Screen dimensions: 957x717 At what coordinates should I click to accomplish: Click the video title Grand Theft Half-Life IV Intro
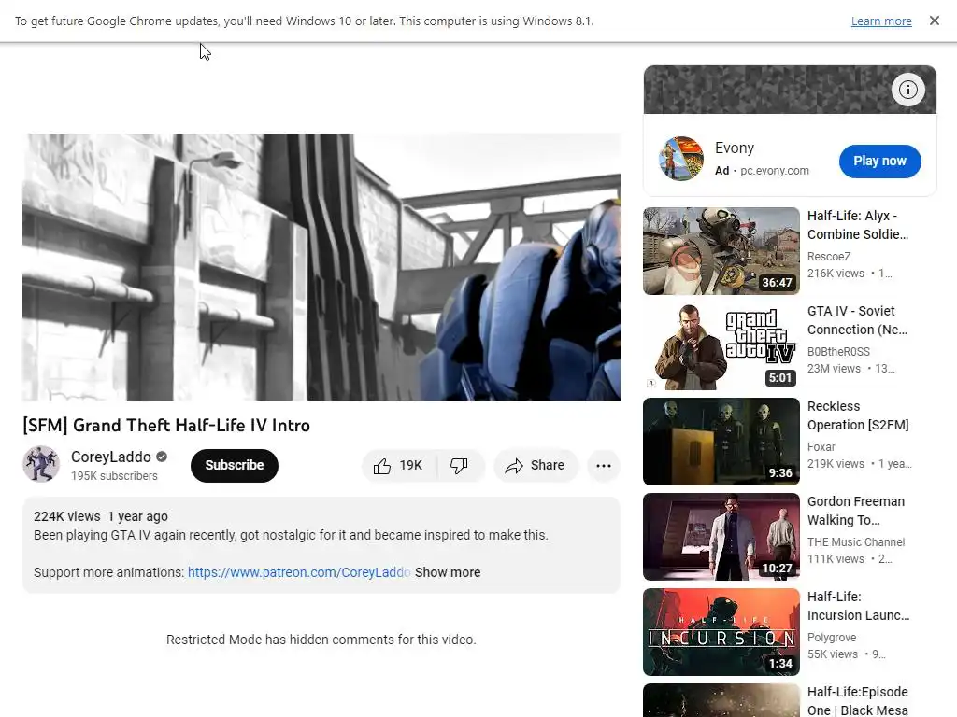[x=166, y=425]
